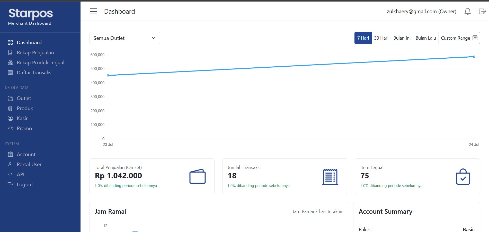This screenshot has height=232, width=489.
Task: Select the 7 Hari range tab
Action: pos(363,38)
